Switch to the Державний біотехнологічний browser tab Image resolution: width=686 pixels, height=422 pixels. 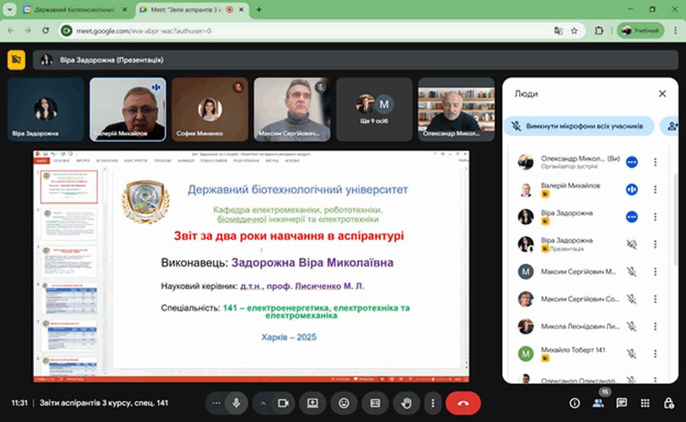tap(71, 9)
